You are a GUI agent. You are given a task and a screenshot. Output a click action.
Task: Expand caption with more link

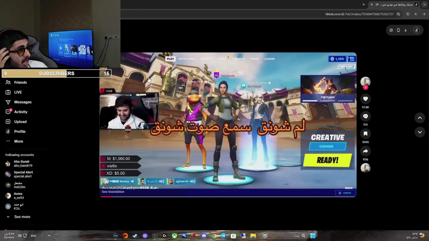[x=349, y=188]
